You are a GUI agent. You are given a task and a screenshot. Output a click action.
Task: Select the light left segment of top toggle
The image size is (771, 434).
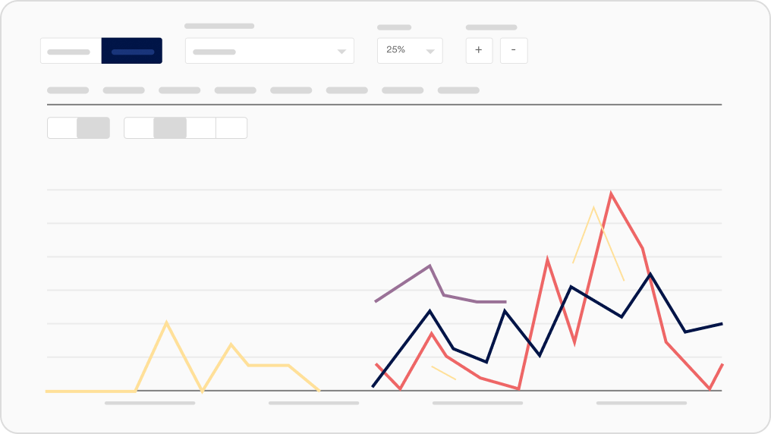pos(71,51)
